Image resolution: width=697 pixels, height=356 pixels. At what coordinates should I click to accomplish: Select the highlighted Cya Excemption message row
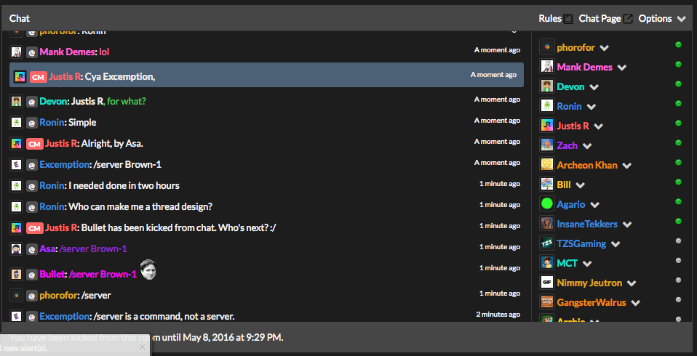pyautogui.click(x=266, y=75)
